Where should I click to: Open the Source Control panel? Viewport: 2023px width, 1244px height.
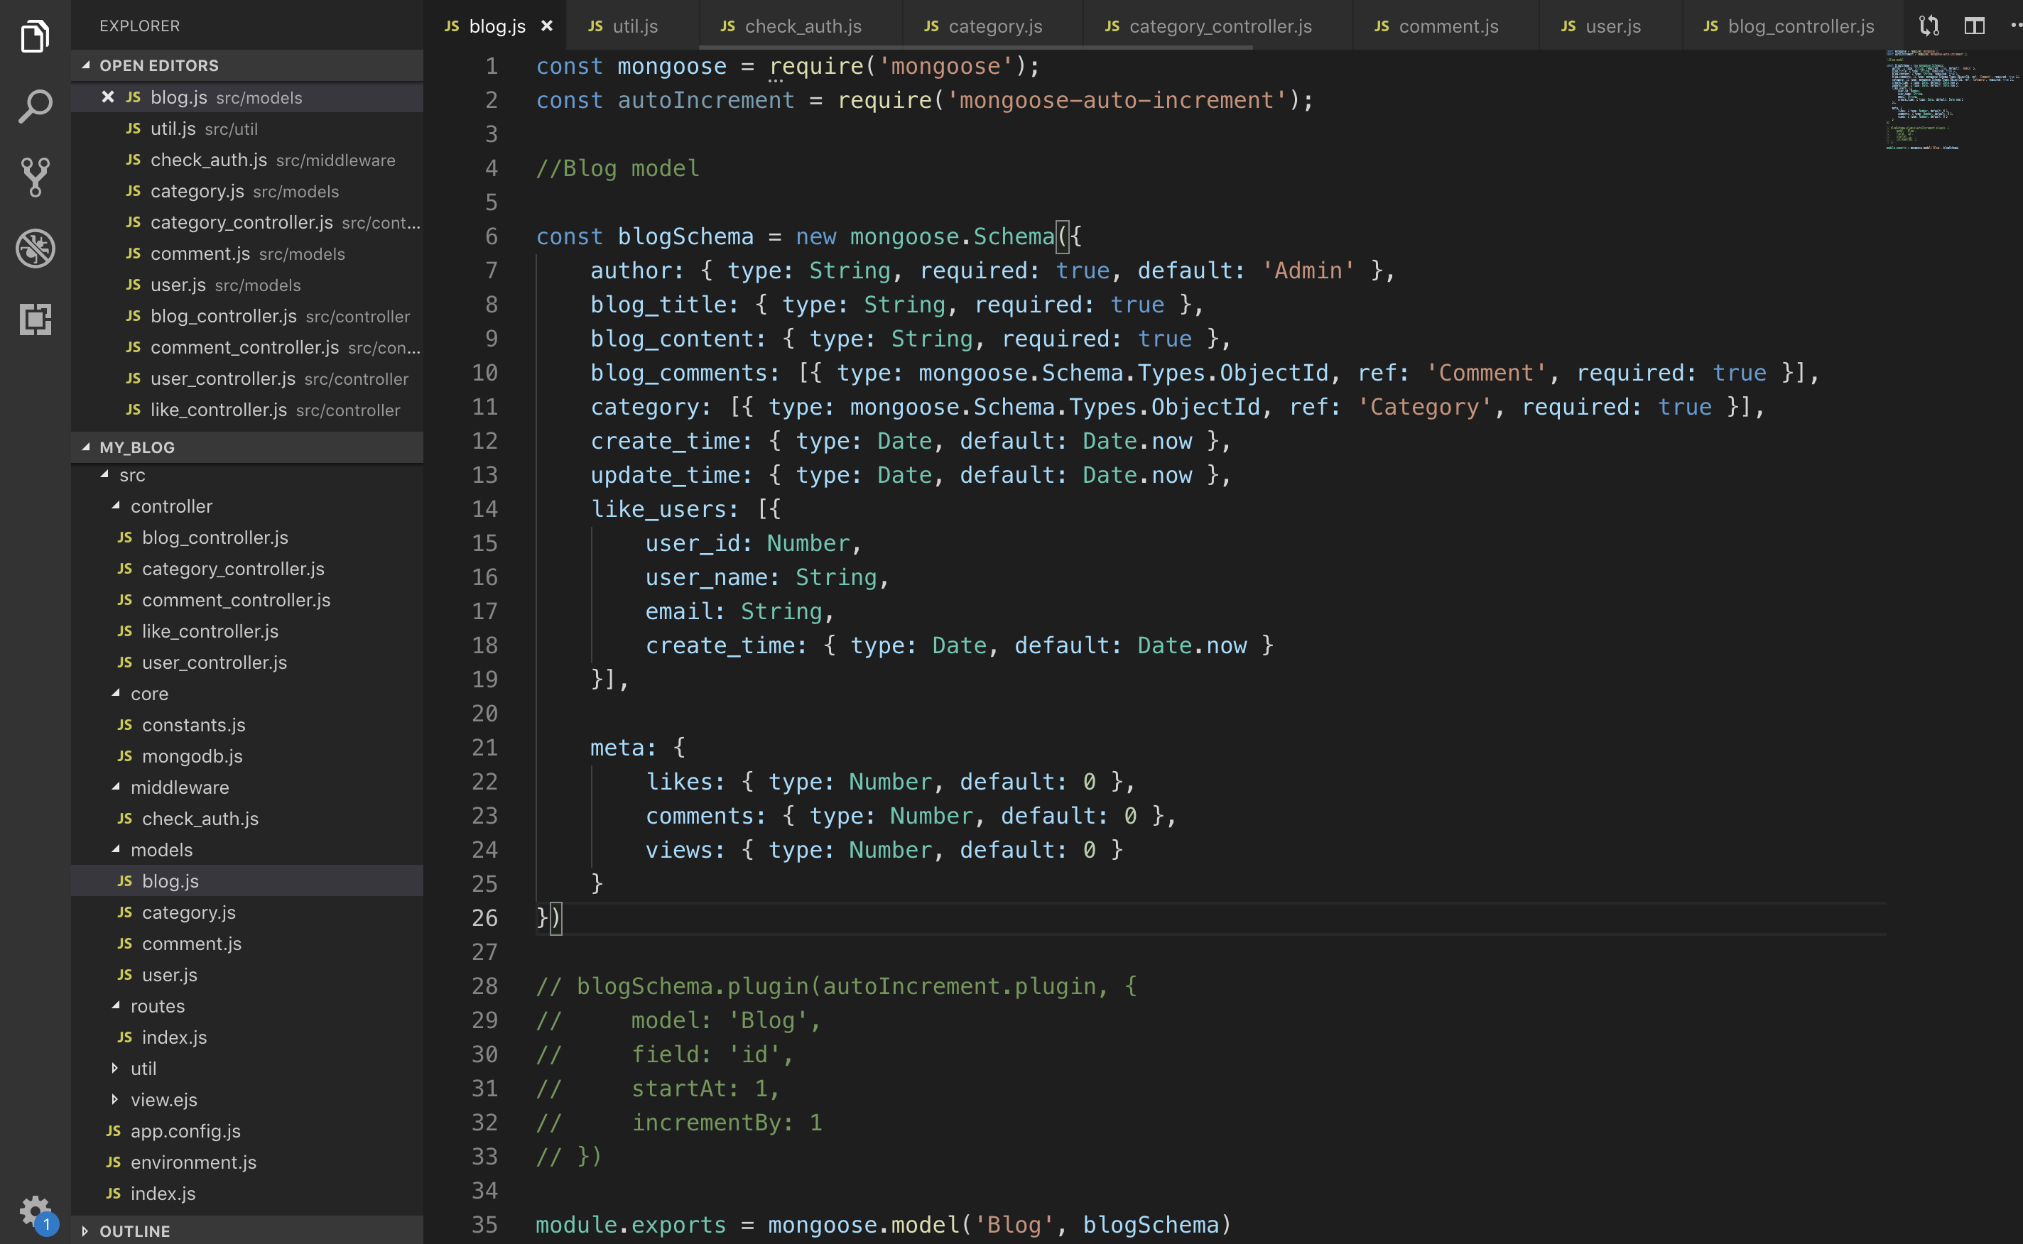click(x=35, y=177)
